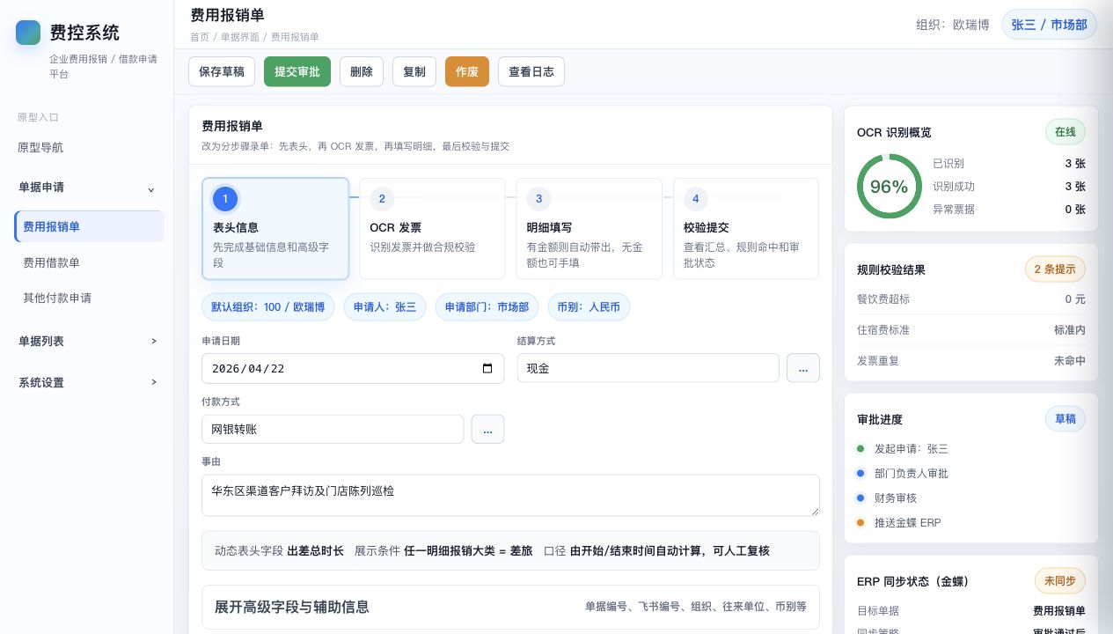1113x634 pixels.
Task: Click the 申请日期 date field
Action: (x=353, y=368)
